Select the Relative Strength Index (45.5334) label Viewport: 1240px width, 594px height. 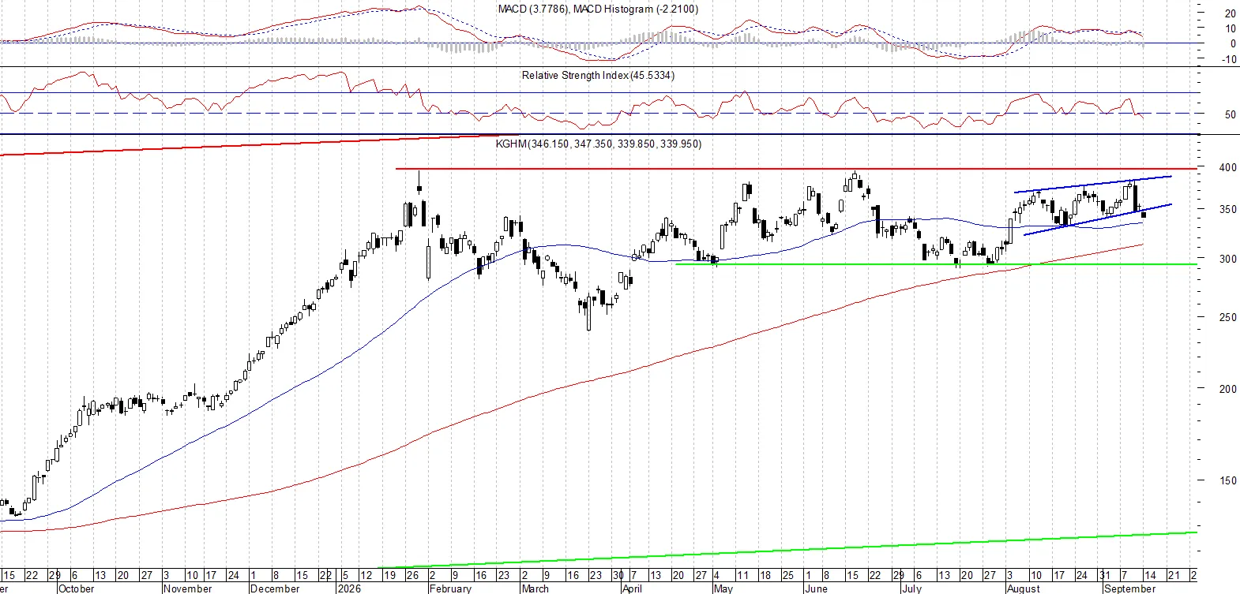(x=598, y=76)
